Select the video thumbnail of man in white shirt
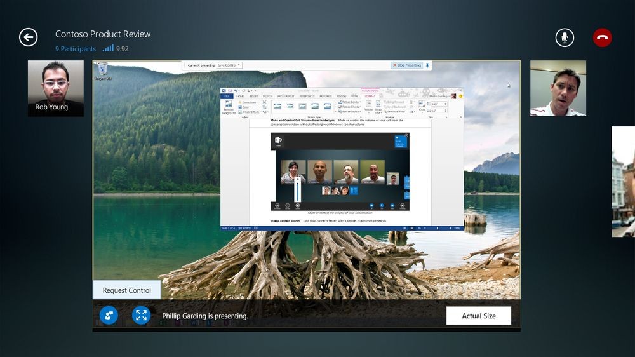The height and width of the screenshot is (357, 635). (558, 88)
